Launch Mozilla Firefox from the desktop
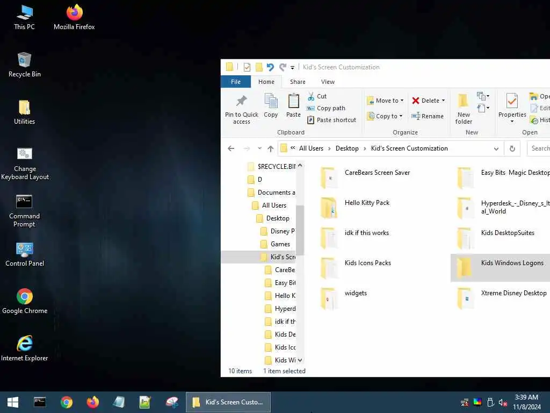The height and width of the screenshot is (413, 550). coord(74,18)
